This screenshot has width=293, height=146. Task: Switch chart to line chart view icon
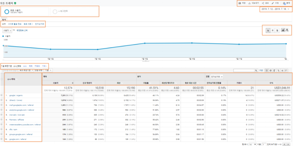pos(283,30)
